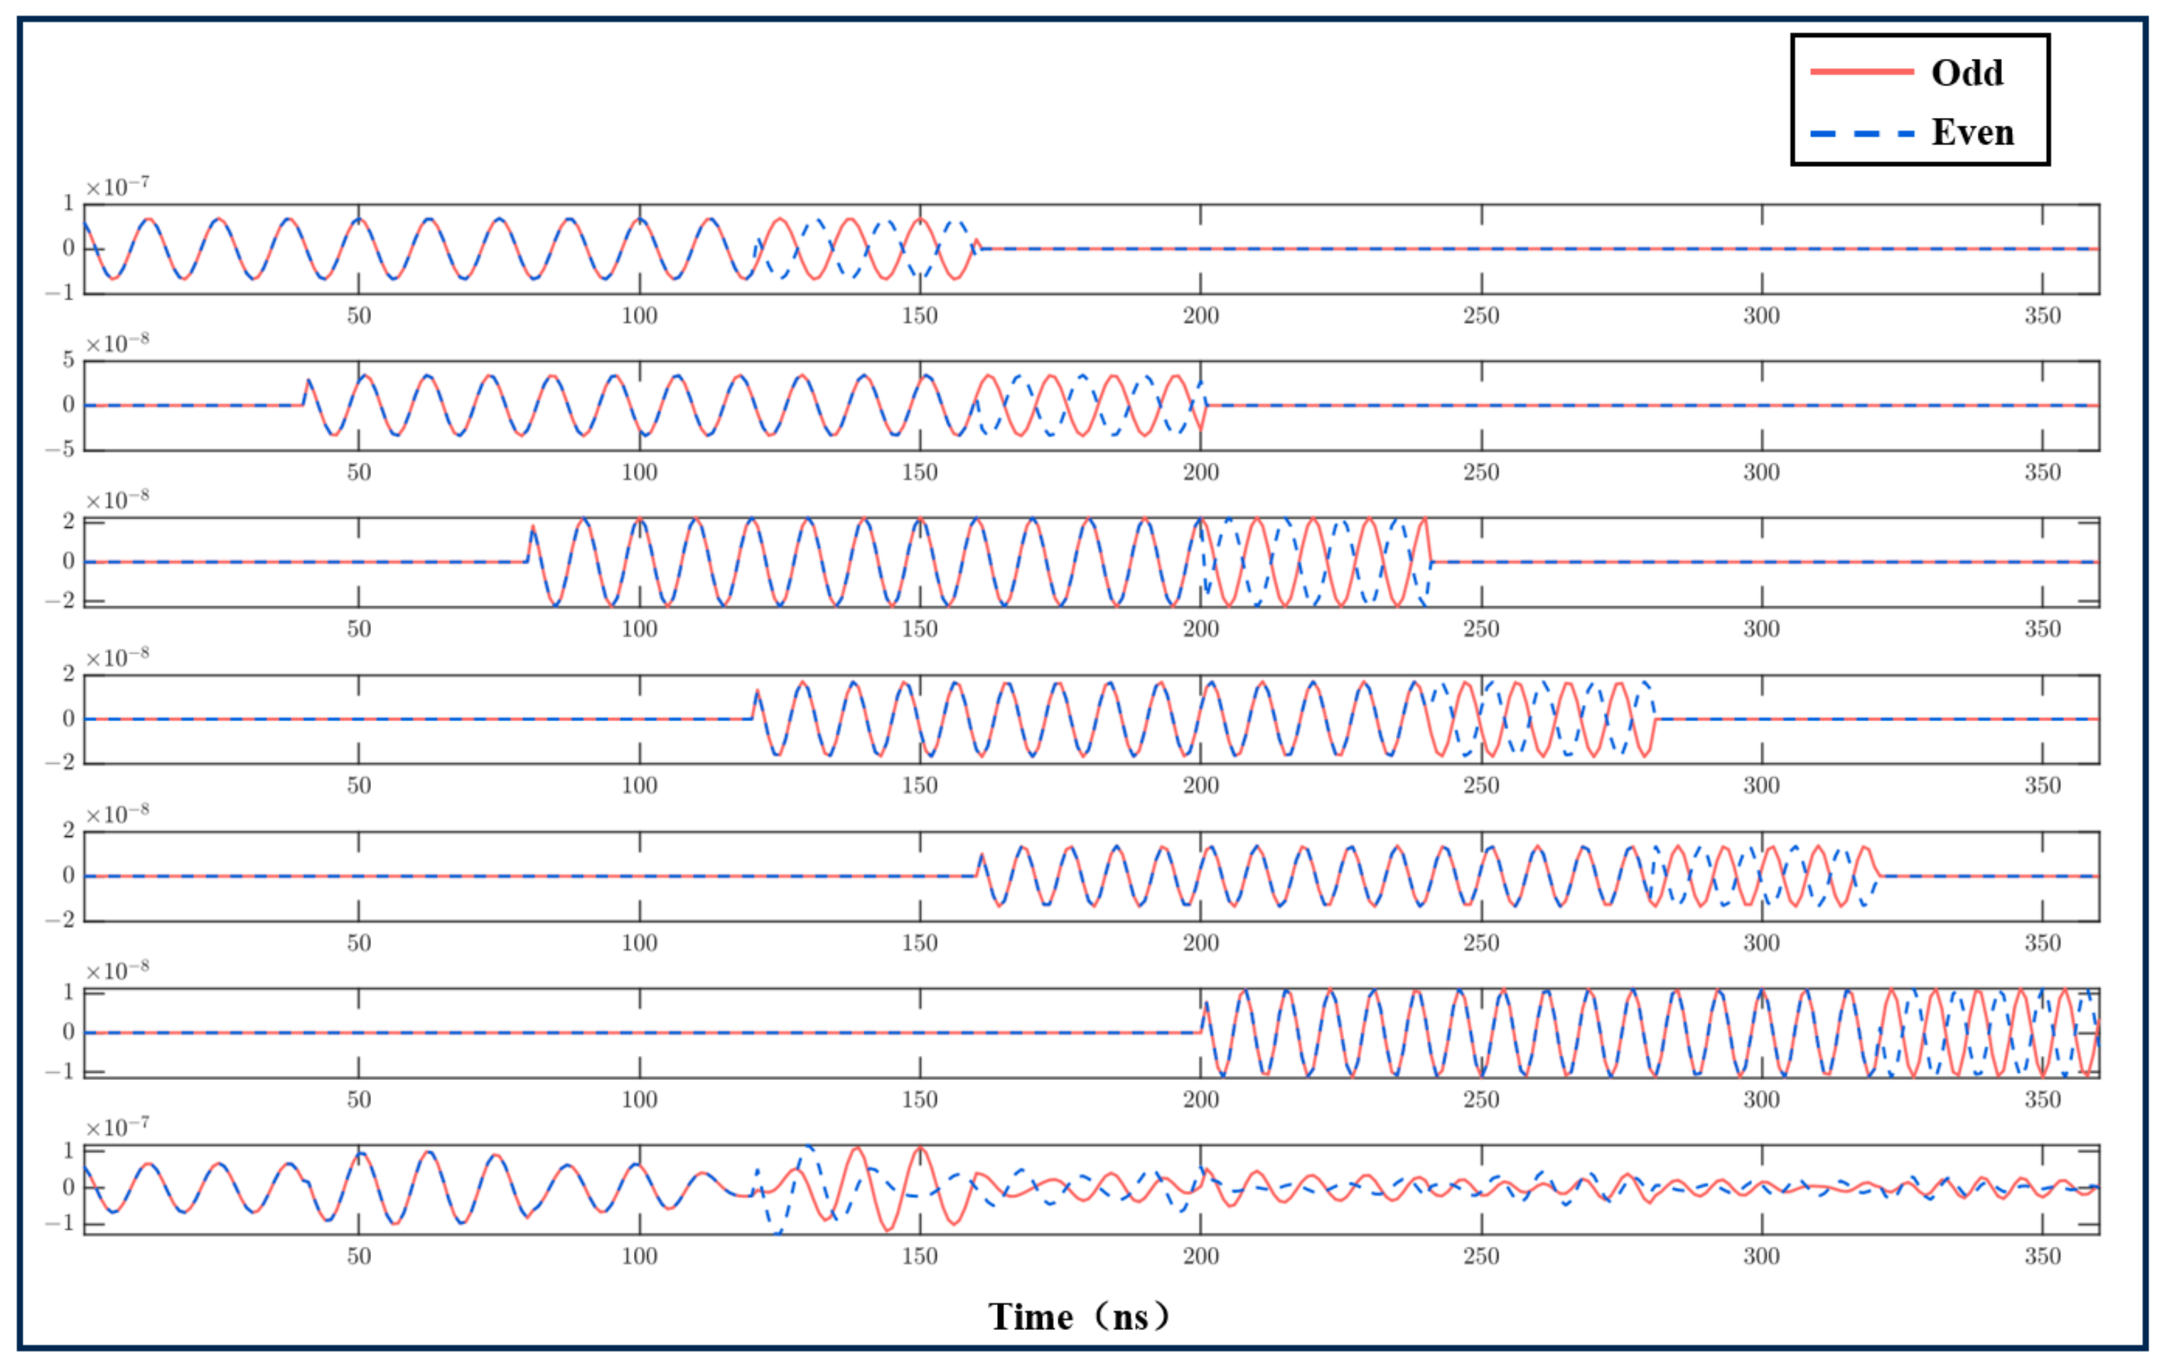Click the solid red legend line sample
The width and height of the screenshot is (2162, 1362).
(x=1862, y=72)
